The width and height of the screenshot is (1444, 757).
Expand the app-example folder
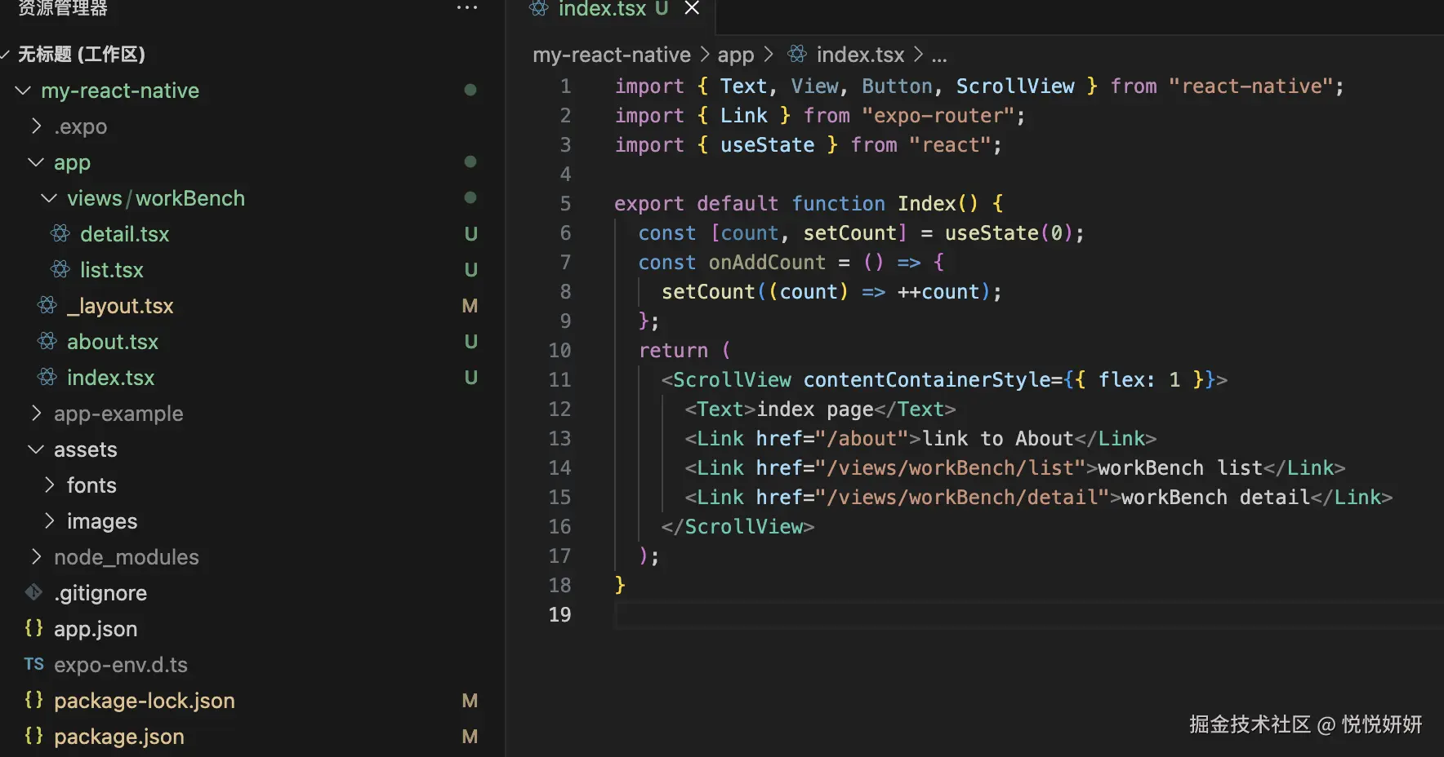(x=36, y=414)
